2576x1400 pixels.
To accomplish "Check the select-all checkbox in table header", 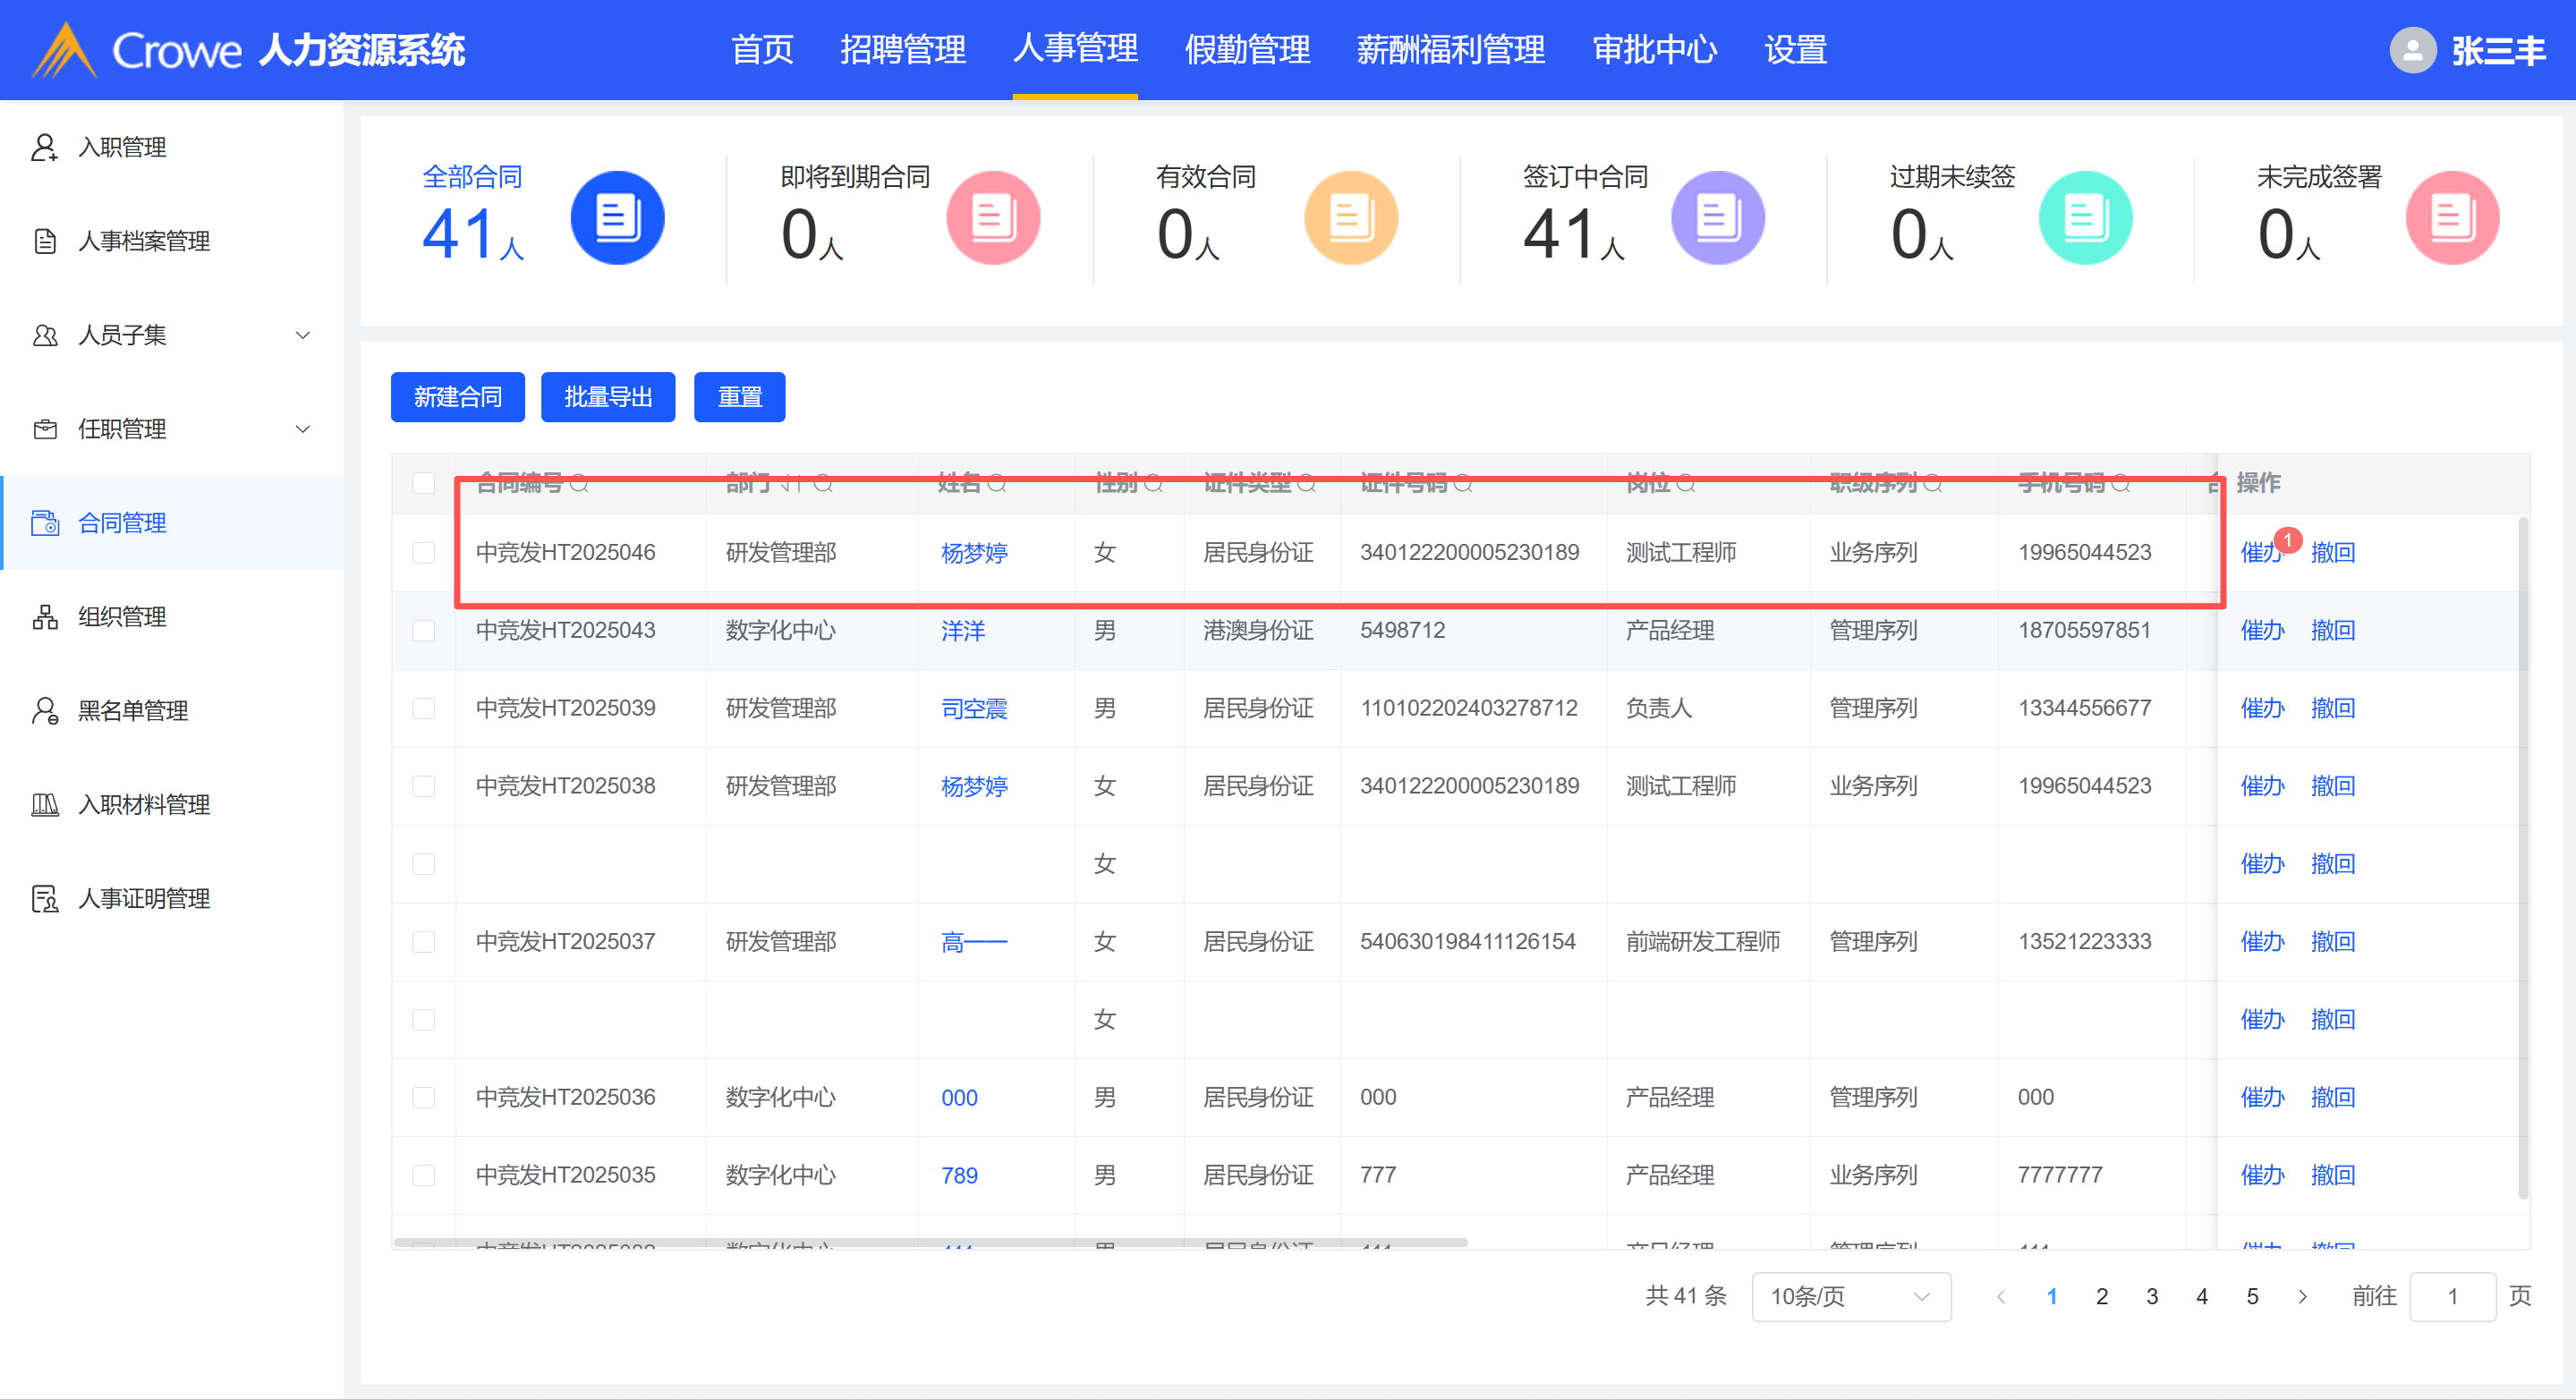I will (424, 483).
